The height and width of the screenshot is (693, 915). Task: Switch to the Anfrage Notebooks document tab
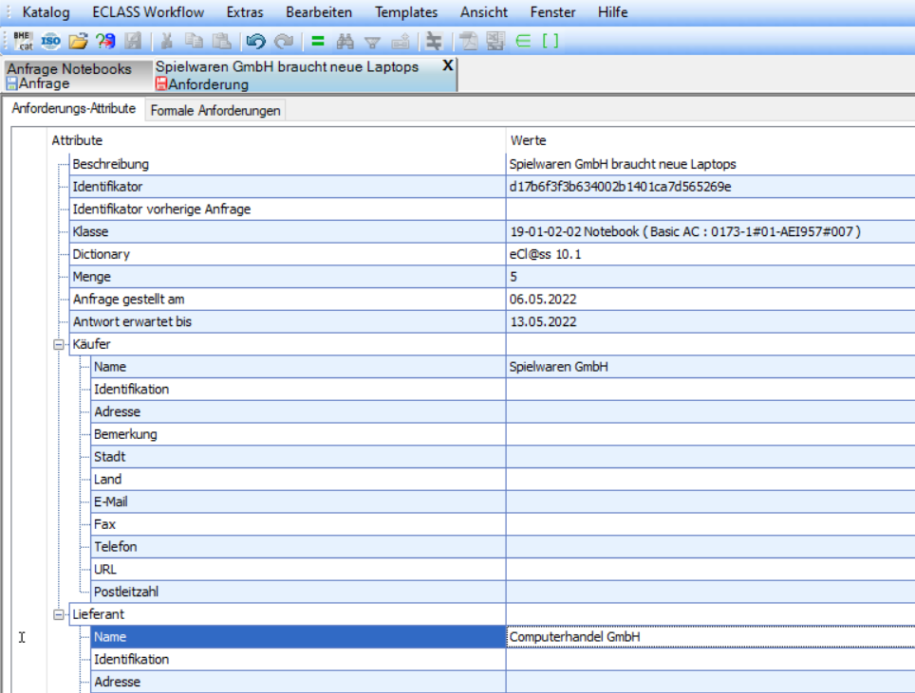(68, 76)
